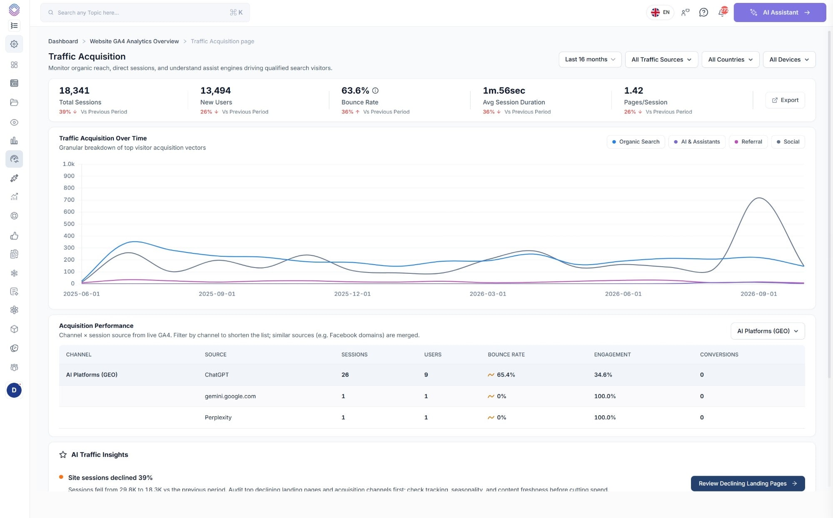Click the bounce rate info icon
Screen dimensions: 833x518
375,91
